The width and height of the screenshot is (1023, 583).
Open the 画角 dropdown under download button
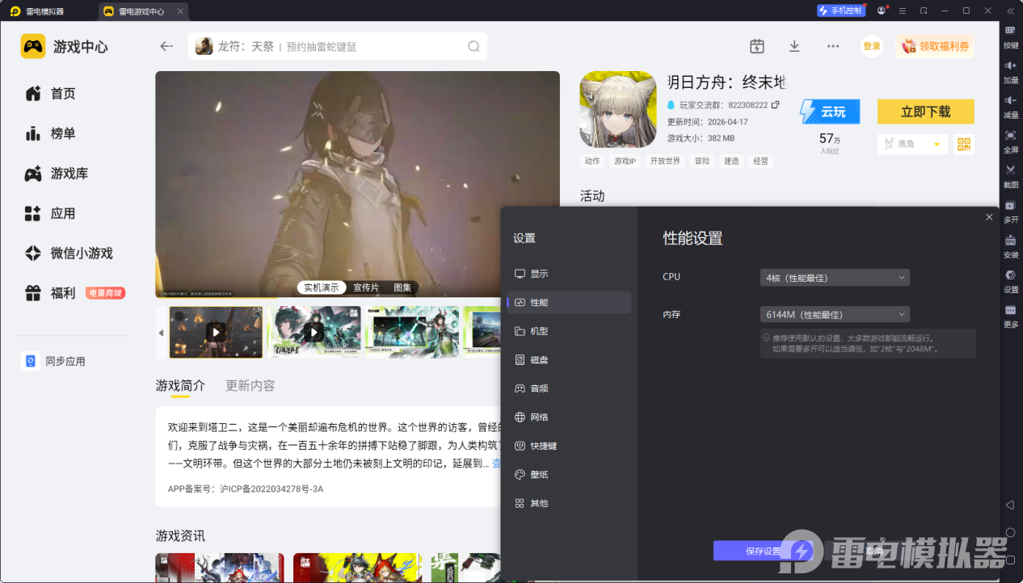click(912, 144)
